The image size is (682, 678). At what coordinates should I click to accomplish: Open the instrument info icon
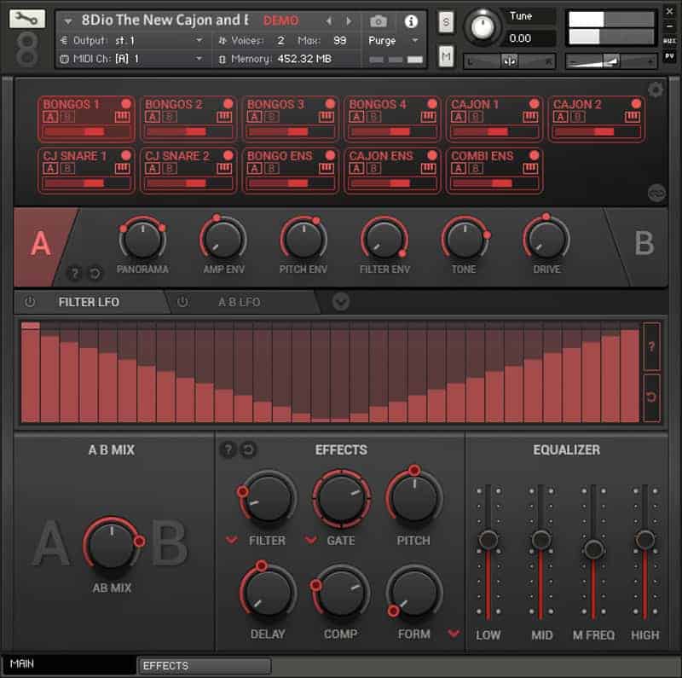pos(411,20)
